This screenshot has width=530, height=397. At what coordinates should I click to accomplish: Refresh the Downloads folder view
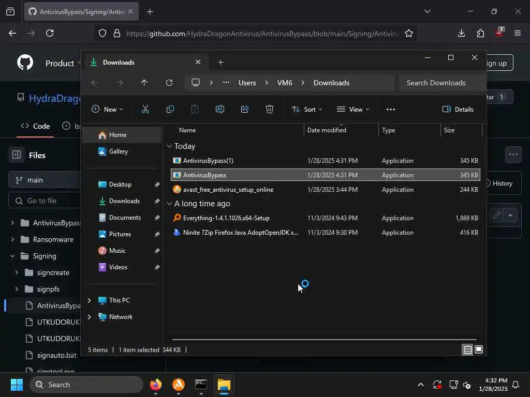tap(169, 83)
